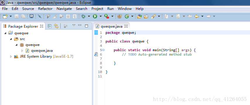Click the Save All icon
The height and width of the screenshot is (105, 250).
[23, 16]
